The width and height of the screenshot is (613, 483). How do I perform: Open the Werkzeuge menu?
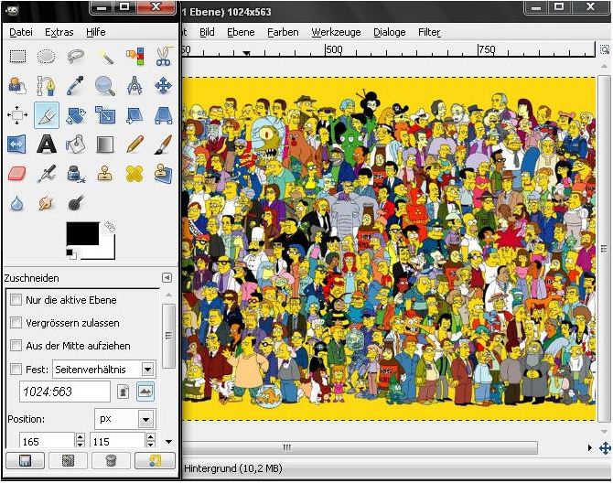[x=336, y=32]
